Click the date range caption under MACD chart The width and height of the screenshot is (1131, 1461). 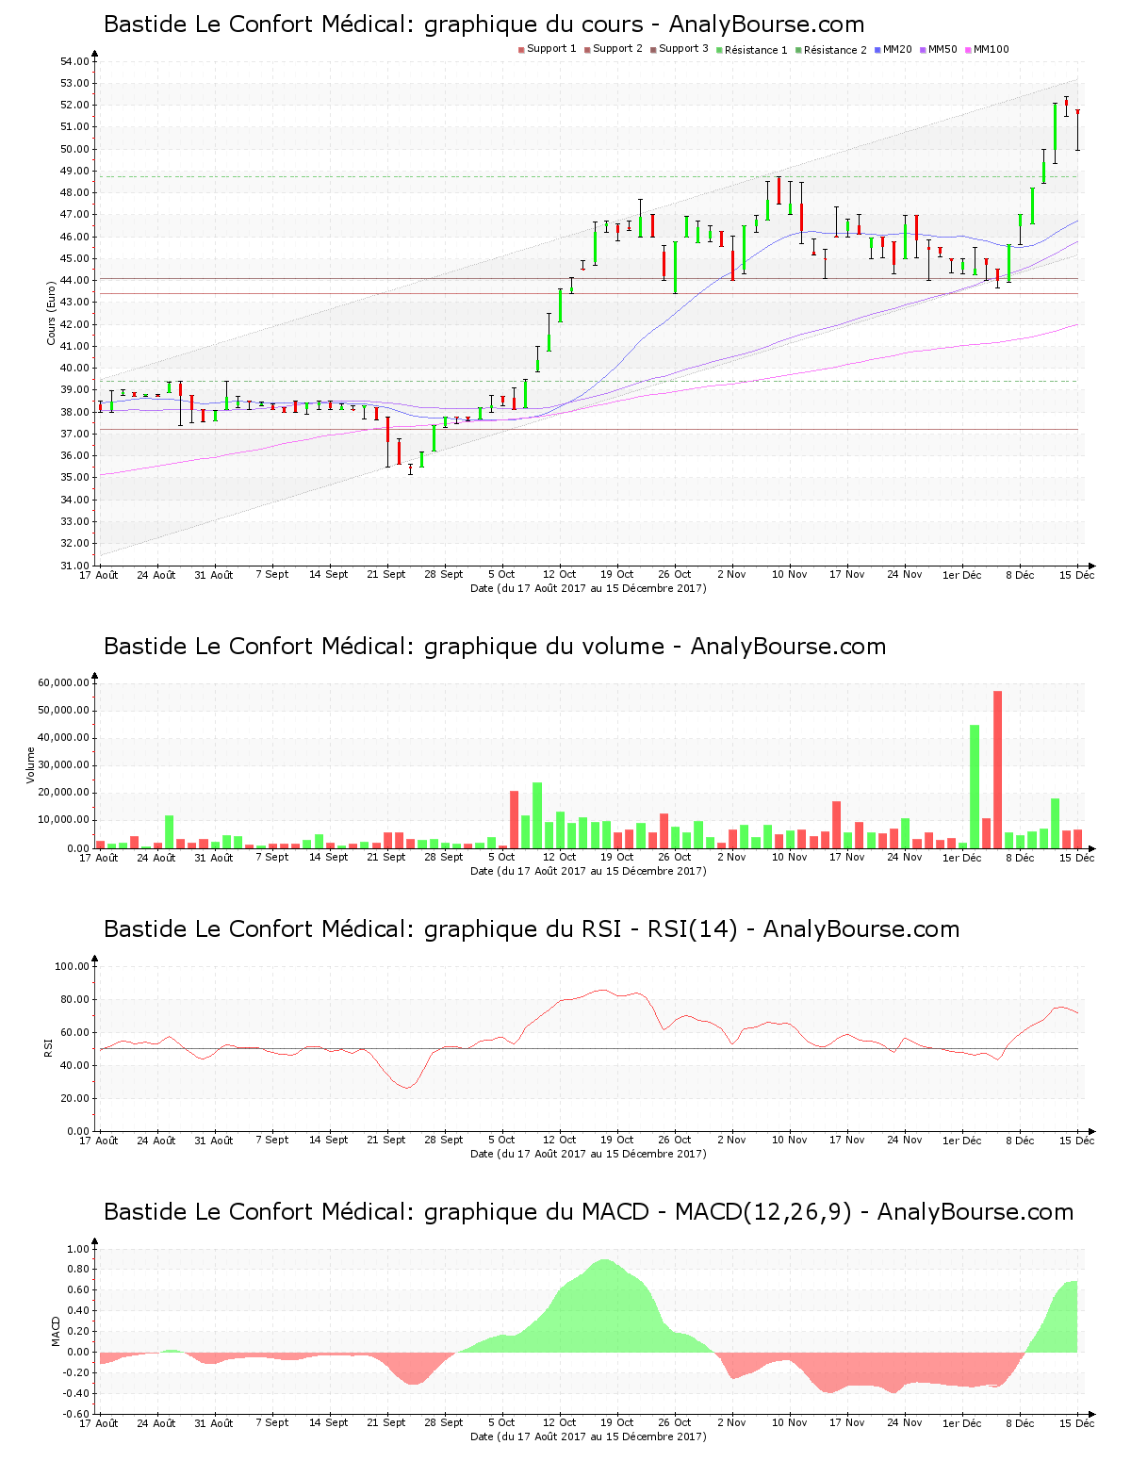[588, 1436]
